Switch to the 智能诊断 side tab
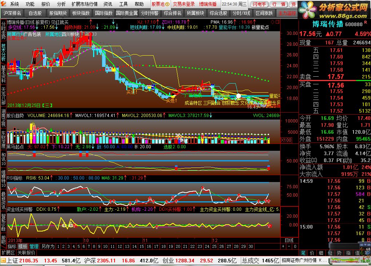This screenshot has height=266, width=371. 3,222
